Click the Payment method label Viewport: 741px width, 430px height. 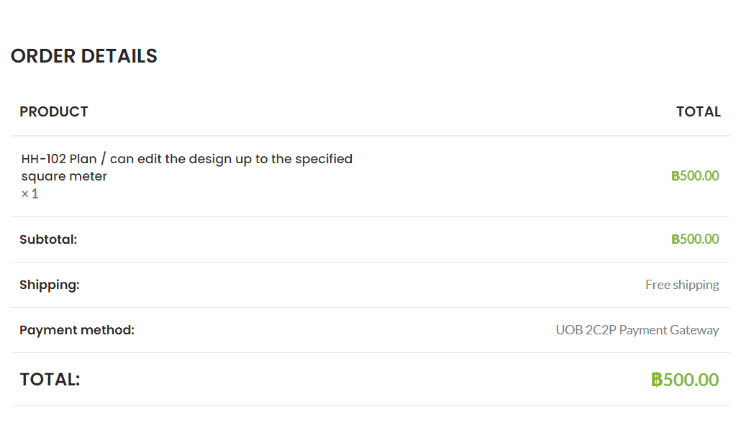77,330
